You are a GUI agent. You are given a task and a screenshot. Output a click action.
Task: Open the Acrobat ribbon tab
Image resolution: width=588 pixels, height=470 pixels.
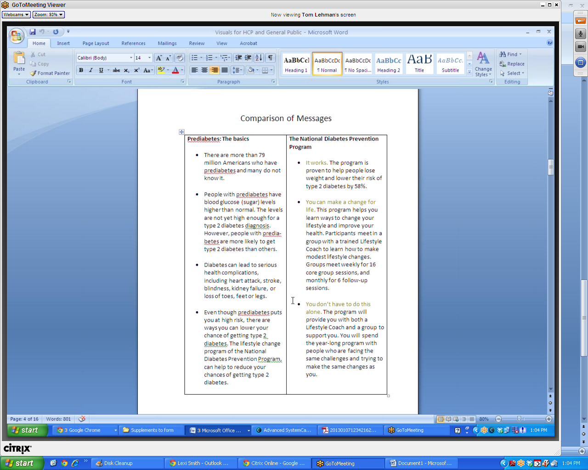(249, 43)
